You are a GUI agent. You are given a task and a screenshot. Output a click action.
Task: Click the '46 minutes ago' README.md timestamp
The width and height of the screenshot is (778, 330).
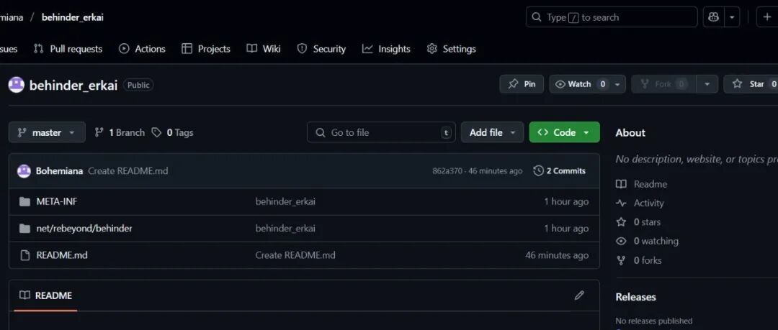pyautogui.click(x=557, y=255)
